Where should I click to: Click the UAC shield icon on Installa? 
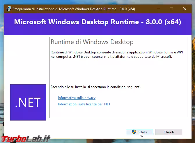coord(134,132)
